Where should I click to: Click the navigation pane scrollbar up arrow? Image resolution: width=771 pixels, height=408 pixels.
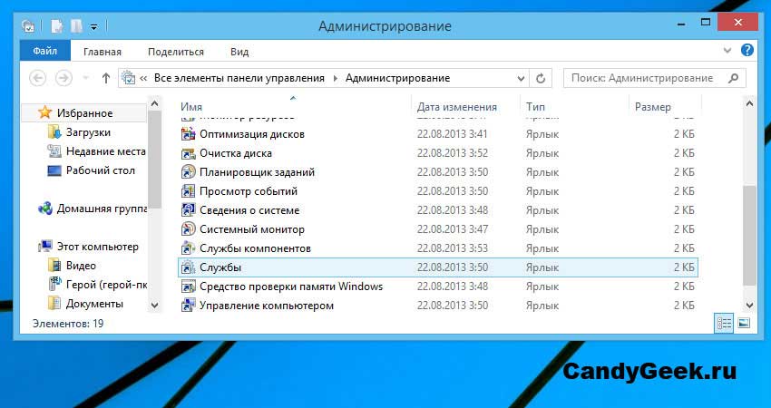154,103
